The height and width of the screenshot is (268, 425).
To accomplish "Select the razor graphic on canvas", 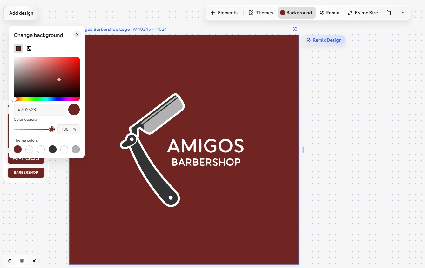I will (x=152, y=150).
